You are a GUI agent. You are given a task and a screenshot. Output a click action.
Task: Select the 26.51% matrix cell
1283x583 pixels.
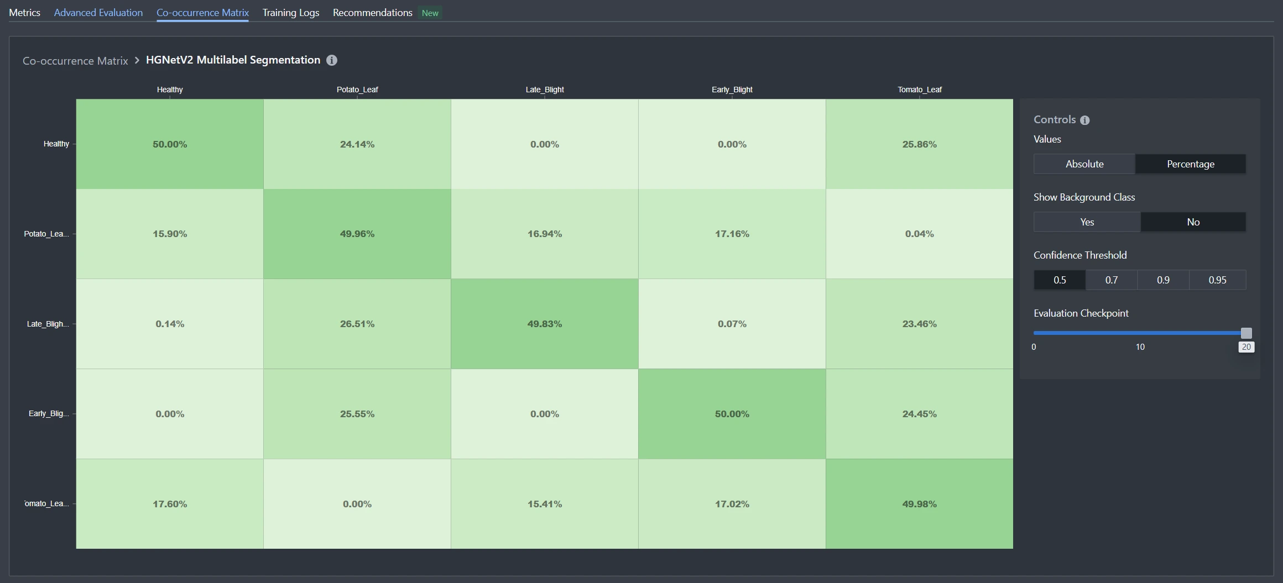tap(357, 324)
